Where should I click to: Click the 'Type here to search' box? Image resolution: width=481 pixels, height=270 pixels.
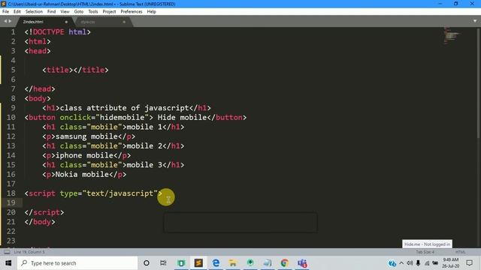click(77, 263)
